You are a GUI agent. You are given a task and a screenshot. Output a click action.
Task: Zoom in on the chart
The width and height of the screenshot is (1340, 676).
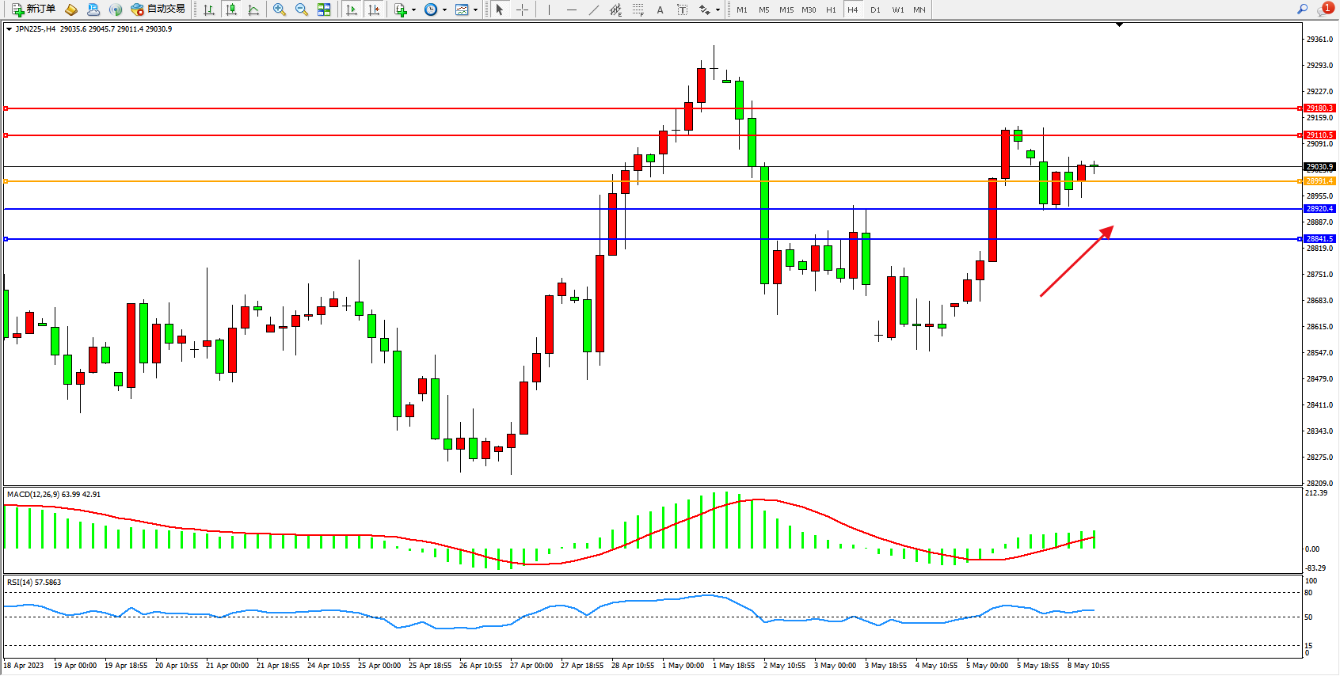click(x=280, y=9)
